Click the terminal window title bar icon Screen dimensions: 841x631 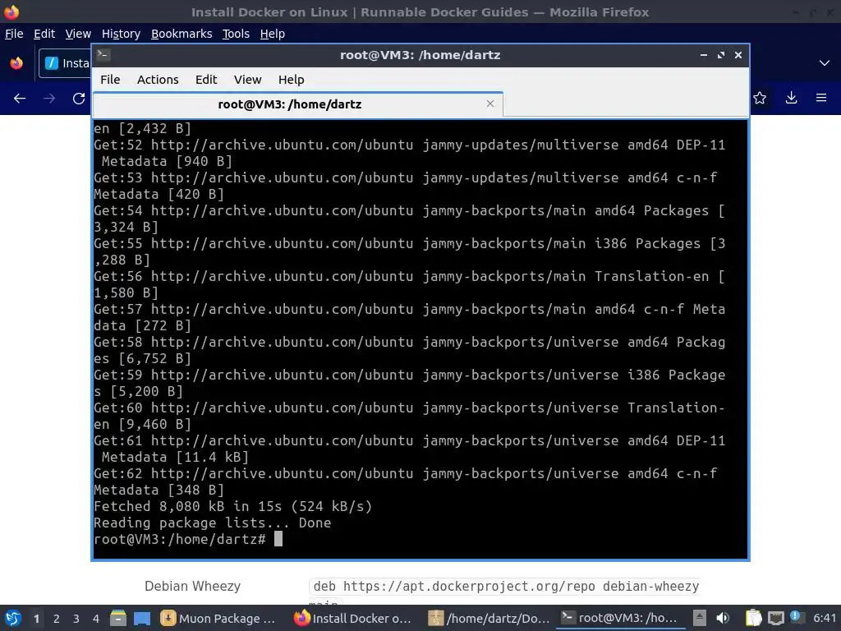click(103, 55)
